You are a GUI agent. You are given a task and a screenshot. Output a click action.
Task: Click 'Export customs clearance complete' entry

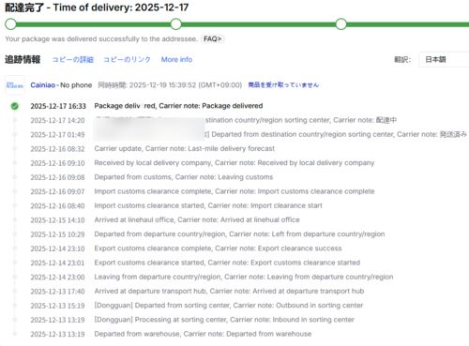tap(218, 248)
